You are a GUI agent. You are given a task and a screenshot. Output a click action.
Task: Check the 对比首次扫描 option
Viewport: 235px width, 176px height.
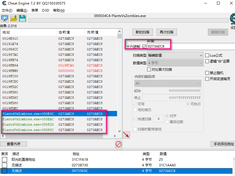(149, 69)
